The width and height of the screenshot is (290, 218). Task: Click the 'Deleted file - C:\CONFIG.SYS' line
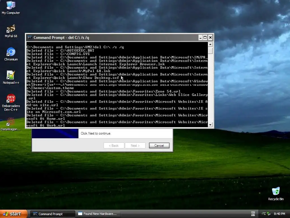[58, 54]
